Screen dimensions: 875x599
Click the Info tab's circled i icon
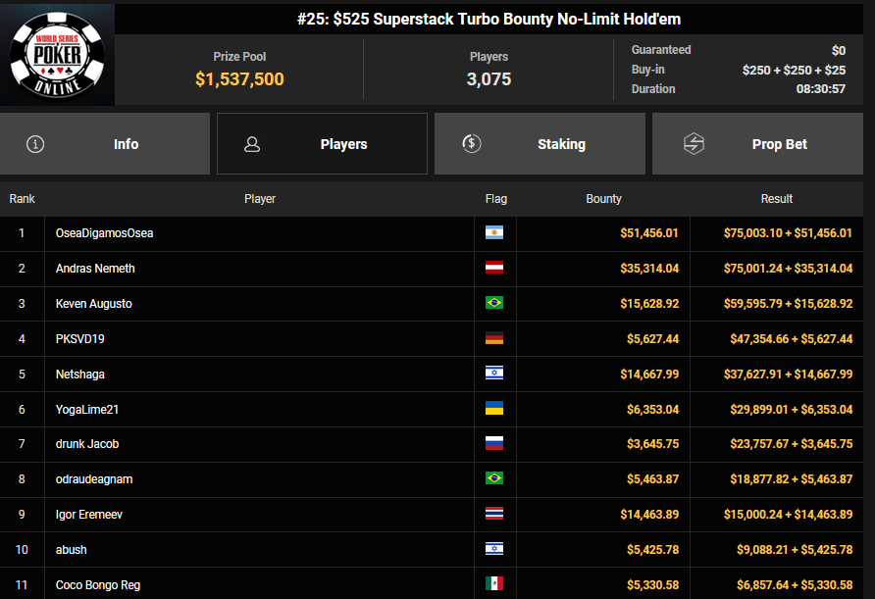click(x=36, y=144)
